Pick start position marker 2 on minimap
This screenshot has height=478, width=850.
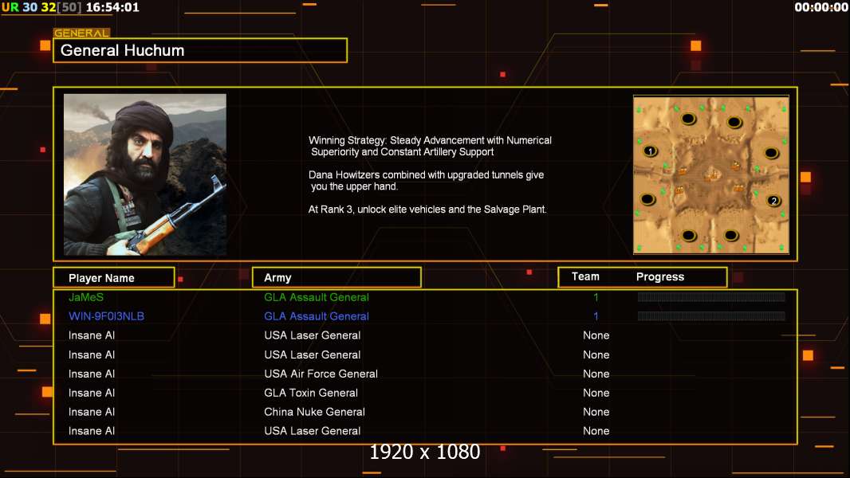click(x=773, y=201)
